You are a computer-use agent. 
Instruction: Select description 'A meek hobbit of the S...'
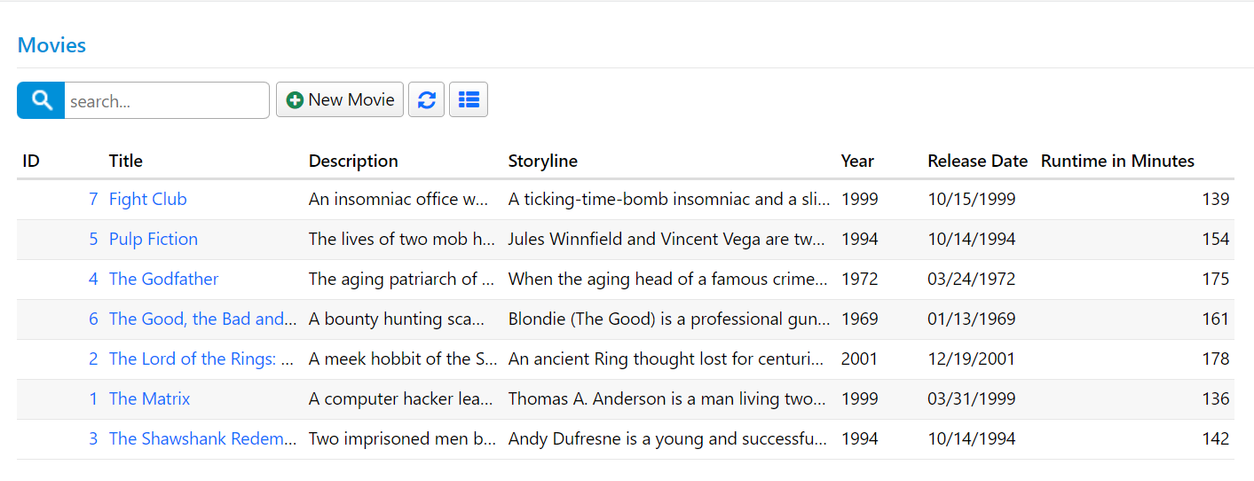click(403, 359)
